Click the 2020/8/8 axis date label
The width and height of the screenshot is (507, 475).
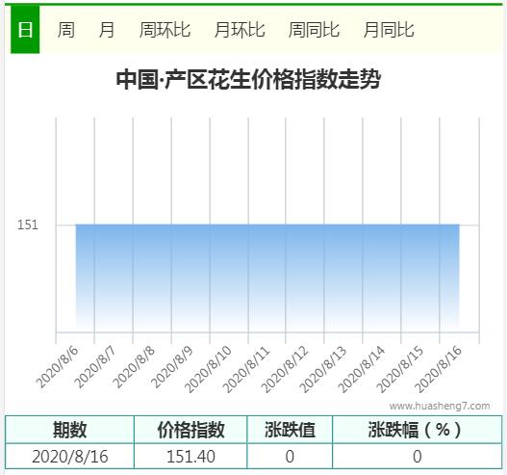[134, 367]
